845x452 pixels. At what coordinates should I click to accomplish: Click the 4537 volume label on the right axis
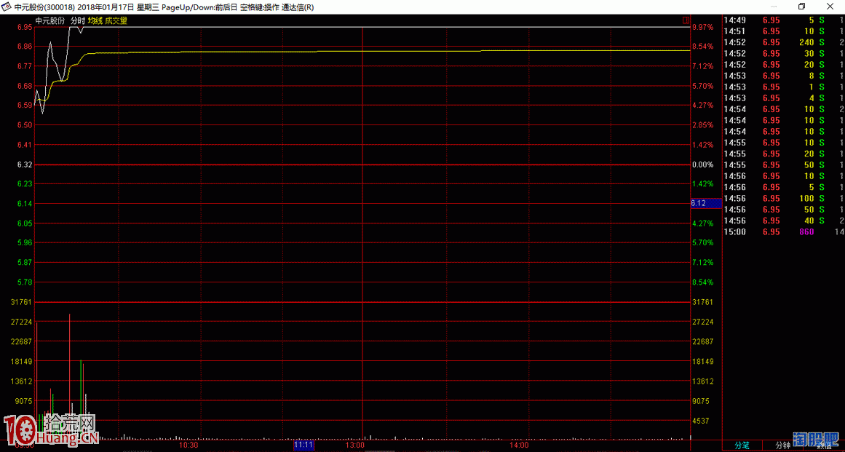(701, 420)
